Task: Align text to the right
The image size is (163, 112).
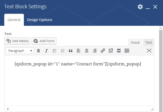Action: click(x=95, y=51)
